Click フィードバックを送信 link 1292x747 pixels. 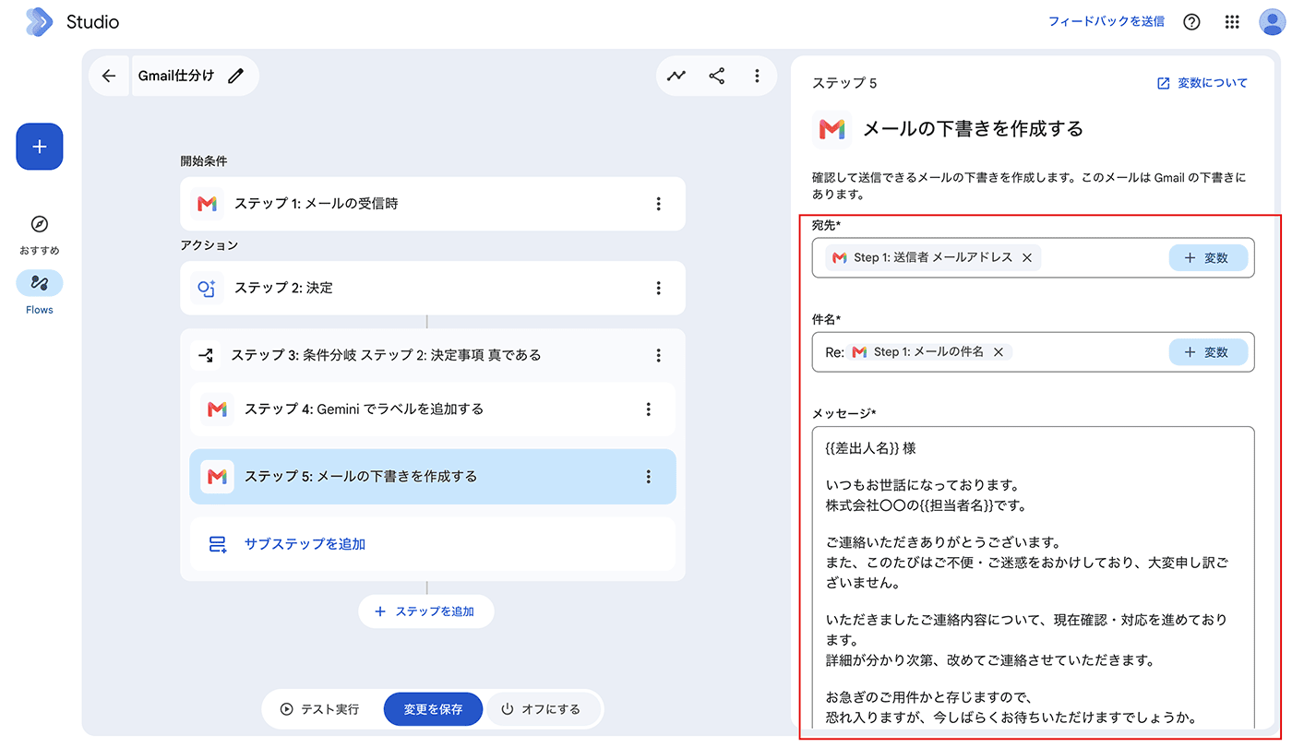(1106, 21)
